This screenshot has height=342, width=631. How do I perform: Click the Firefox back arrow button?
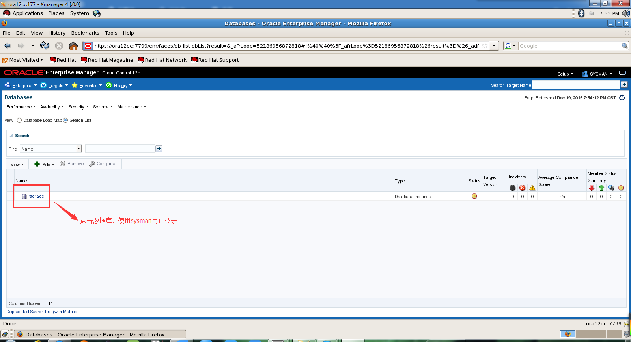pyautogui.click(x=7, y=46)
